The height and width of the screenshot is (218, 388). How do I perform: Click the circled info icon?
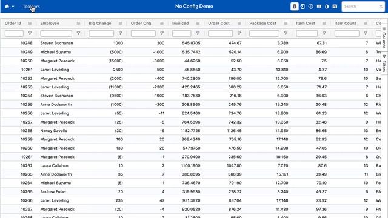311,7
